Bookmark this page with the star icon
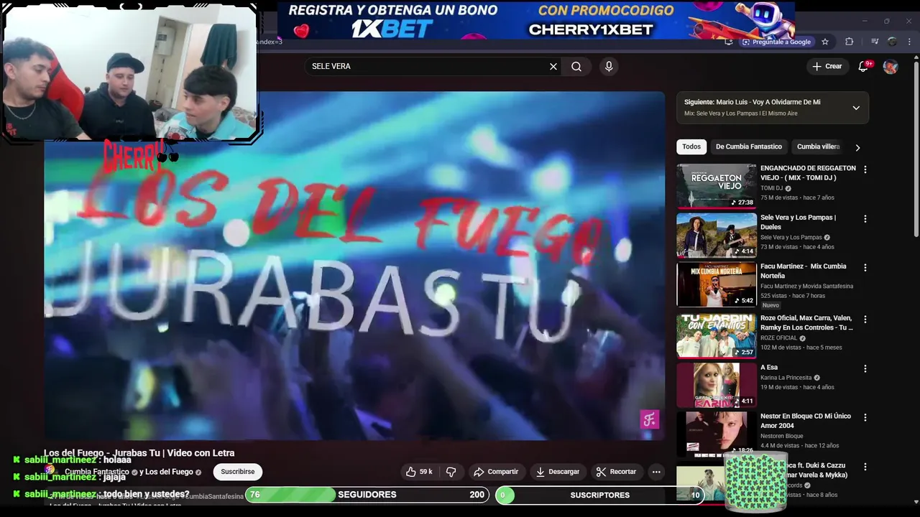The image size is (920, 517). point(825,42)
